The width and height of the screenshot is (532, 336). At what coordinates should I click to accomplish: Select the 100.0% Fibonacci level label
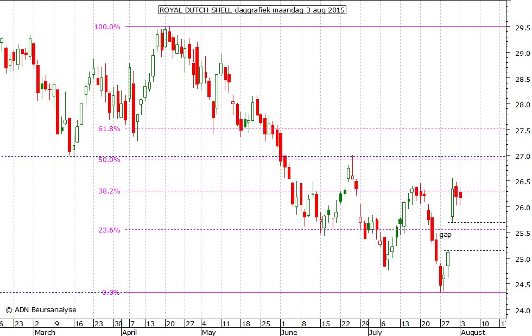[x=107, y=27]
